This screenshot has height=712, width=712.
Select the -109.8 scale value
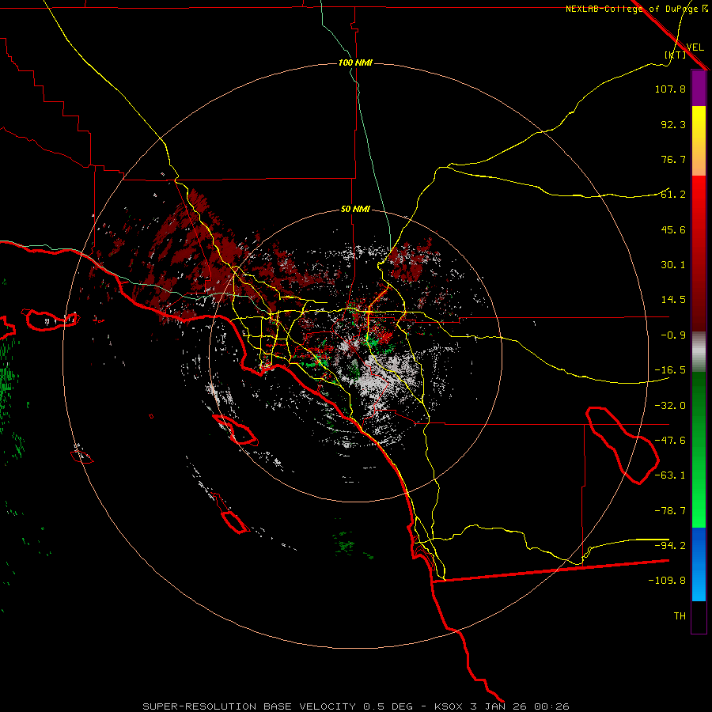point(667,581)
